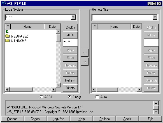Click the remote list scroll right arrow
163x123 pixels.
point(139,89)
